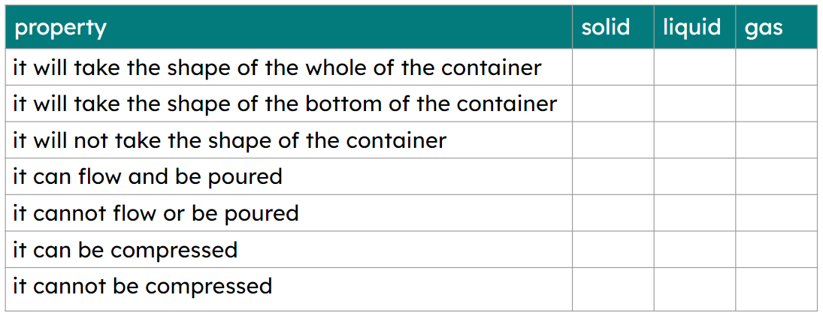Click the 'will not take the shape' property text

click(x=229, y=140)
